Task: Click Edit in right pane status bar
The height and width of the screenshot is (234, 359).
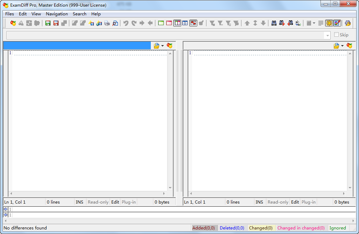Action: pos(295,202)
